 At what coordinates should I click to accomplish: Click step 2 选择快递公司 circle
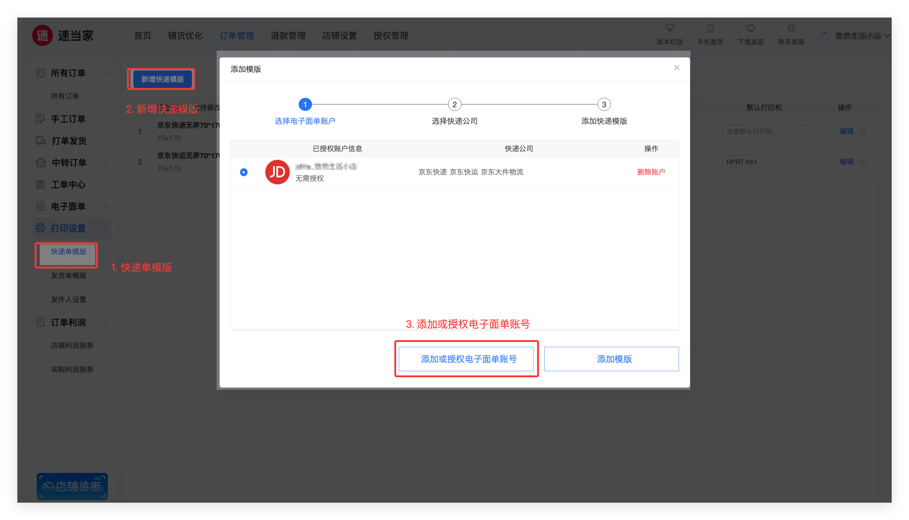pyautogui.click(x=454, y=105)
